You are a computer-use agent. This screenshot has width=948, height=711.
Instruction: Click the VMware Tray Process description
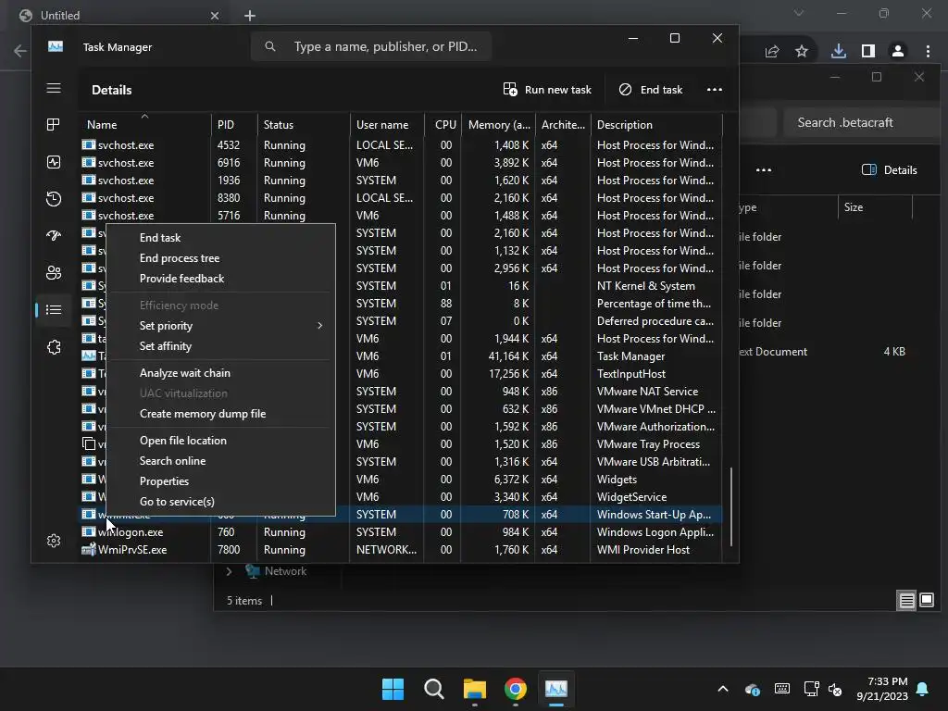click(648, 444)
